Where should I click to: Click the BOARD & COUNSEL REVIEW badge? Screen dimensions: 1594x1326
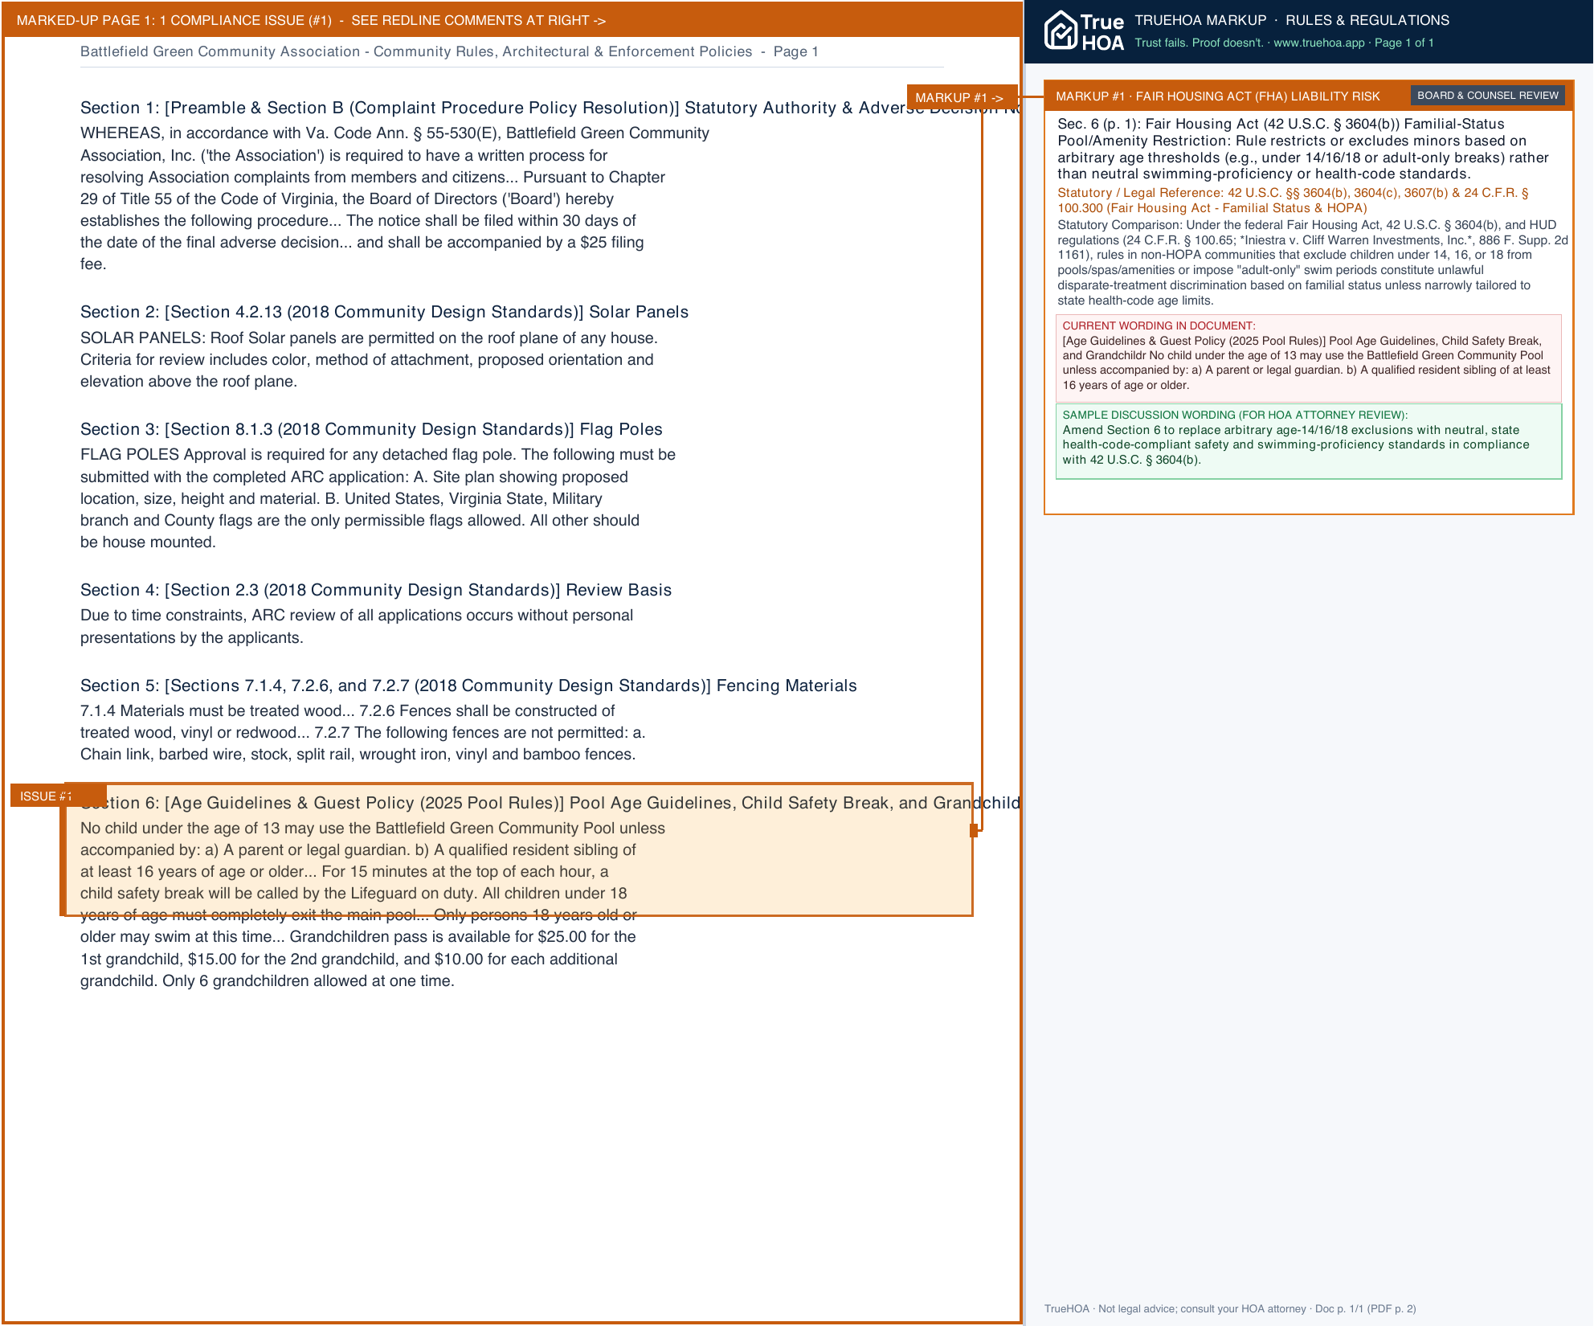pos(1487,96)
